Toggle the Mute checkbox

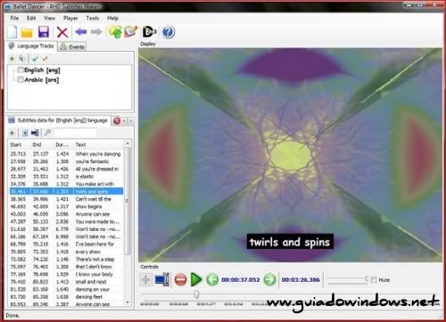click(374, 279)
